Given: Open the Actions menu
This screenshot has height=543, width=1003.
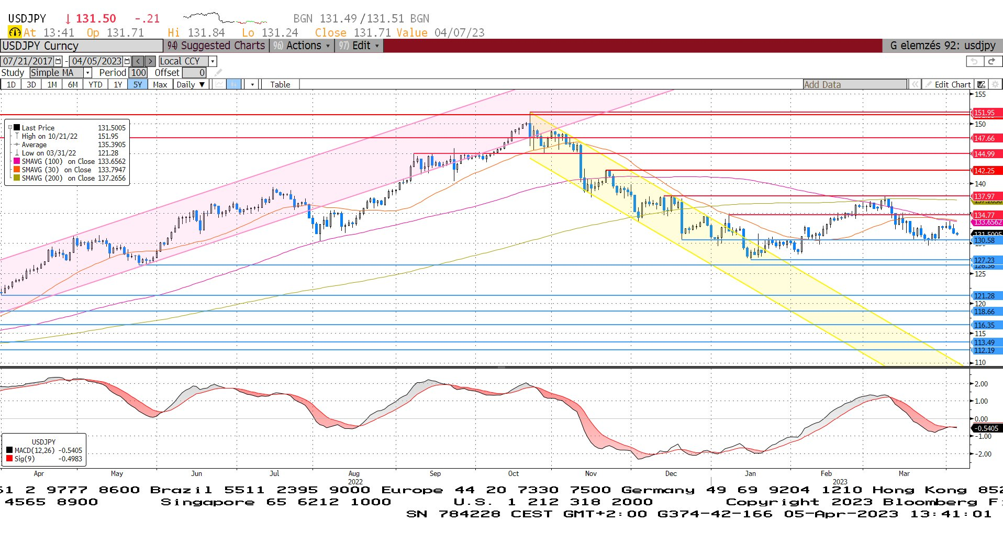Looking at the screenshot, I should 302,46.
